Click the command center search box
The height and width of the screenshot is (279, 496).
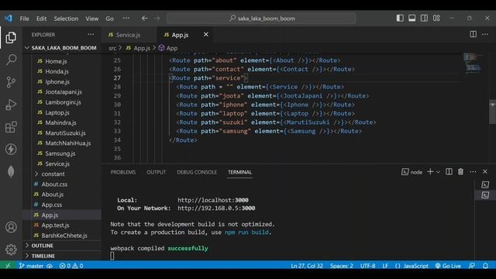(x=261, y=19)
